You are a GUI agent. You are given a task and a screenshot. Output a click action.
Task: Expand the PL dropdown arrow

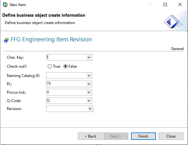(x=89, y=84)
